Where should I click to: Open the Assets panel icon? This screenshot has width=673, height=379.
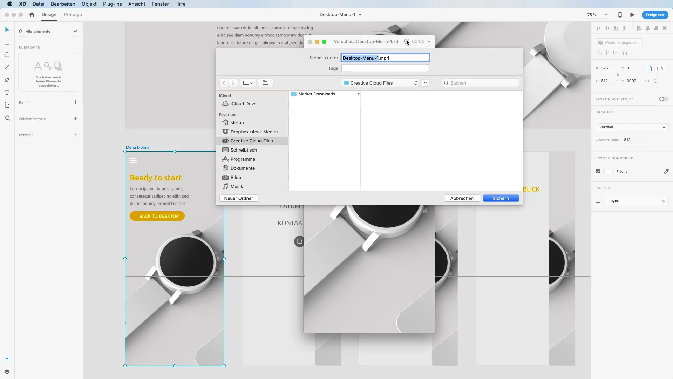pos(7,359)
